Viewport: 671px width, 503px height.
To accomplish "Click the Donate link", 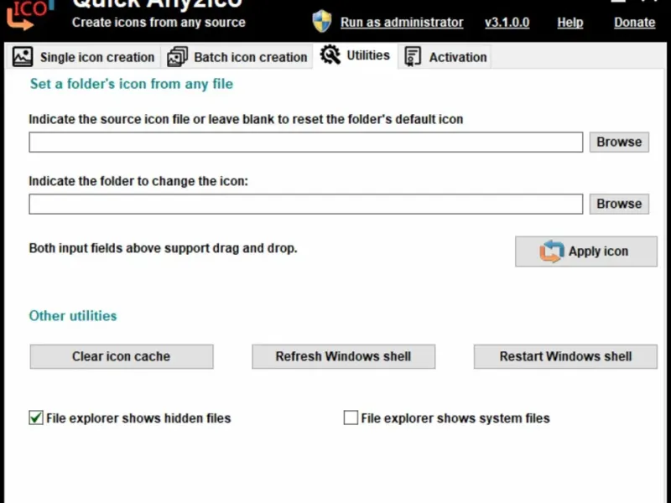I will point(635,23).
